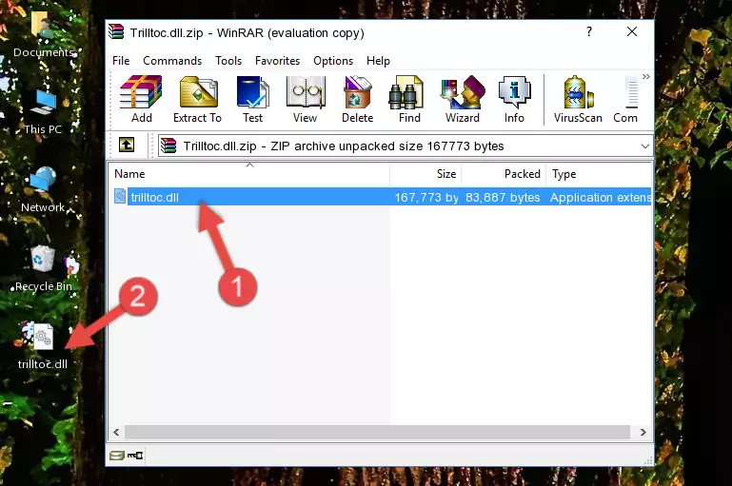Expand hidden toolbar items with chevron

(x=646, y=76)
